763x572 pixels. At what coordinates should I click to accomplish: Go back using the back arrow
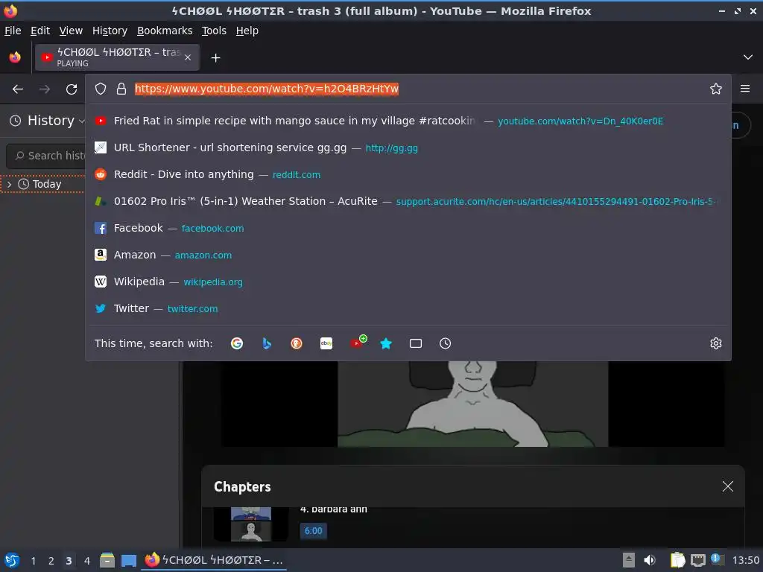[x=18, y=89]
